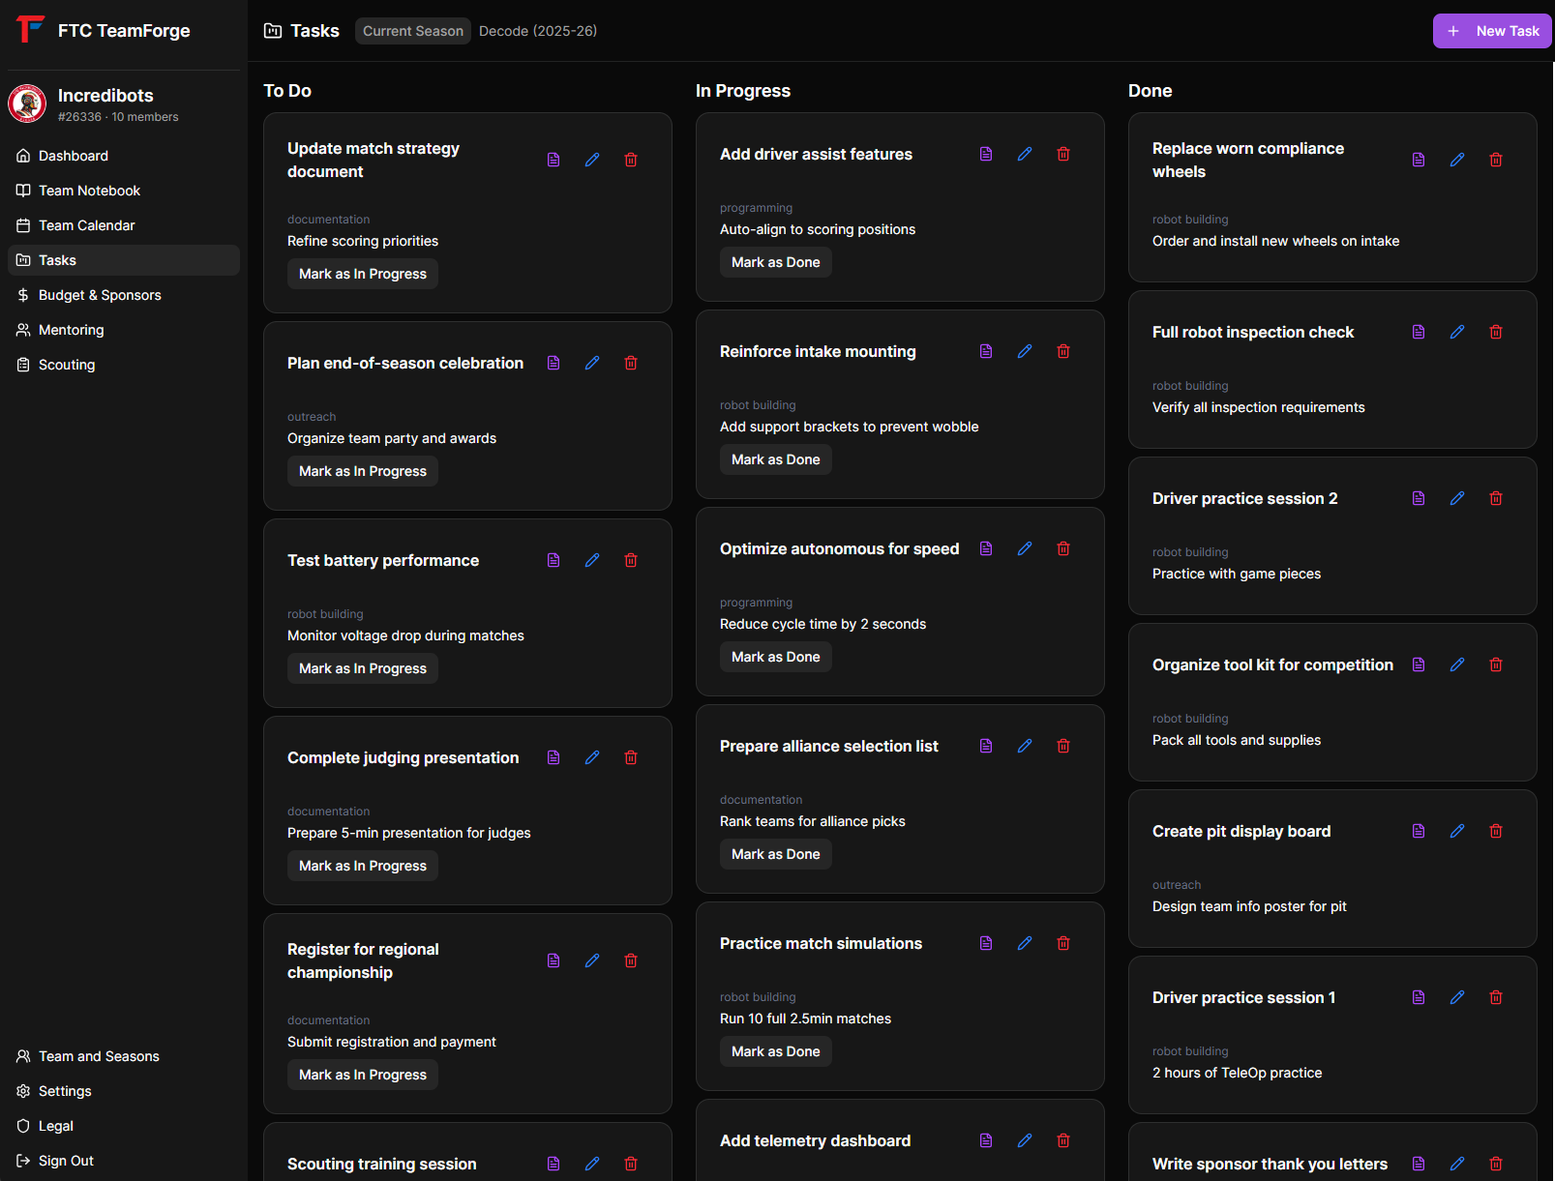
Task: Create a task with the New Task button
Action: (x=1492, y=30)
